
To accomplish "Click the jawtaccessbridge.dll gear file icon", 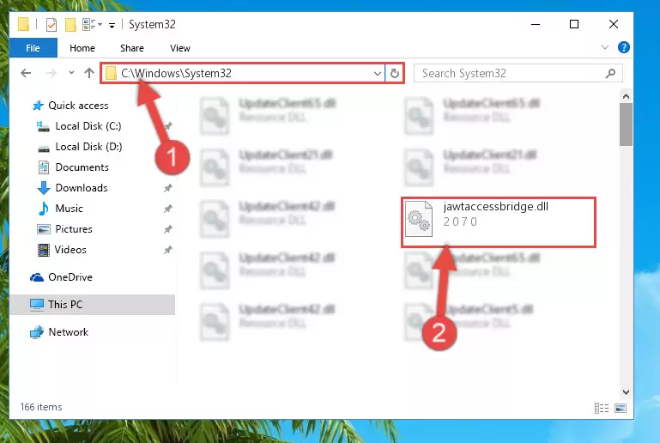I will (419, 219).
